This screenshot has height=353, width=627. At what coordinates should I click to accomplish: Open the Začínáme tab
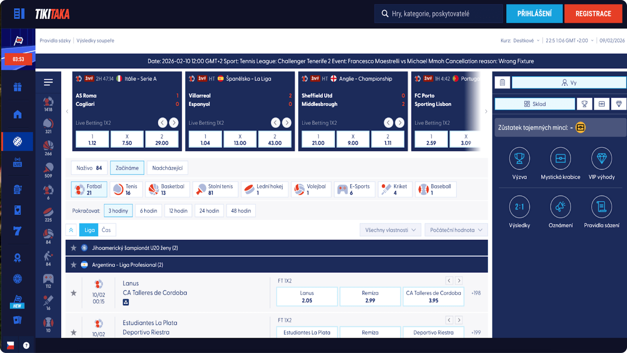(127, 168)
